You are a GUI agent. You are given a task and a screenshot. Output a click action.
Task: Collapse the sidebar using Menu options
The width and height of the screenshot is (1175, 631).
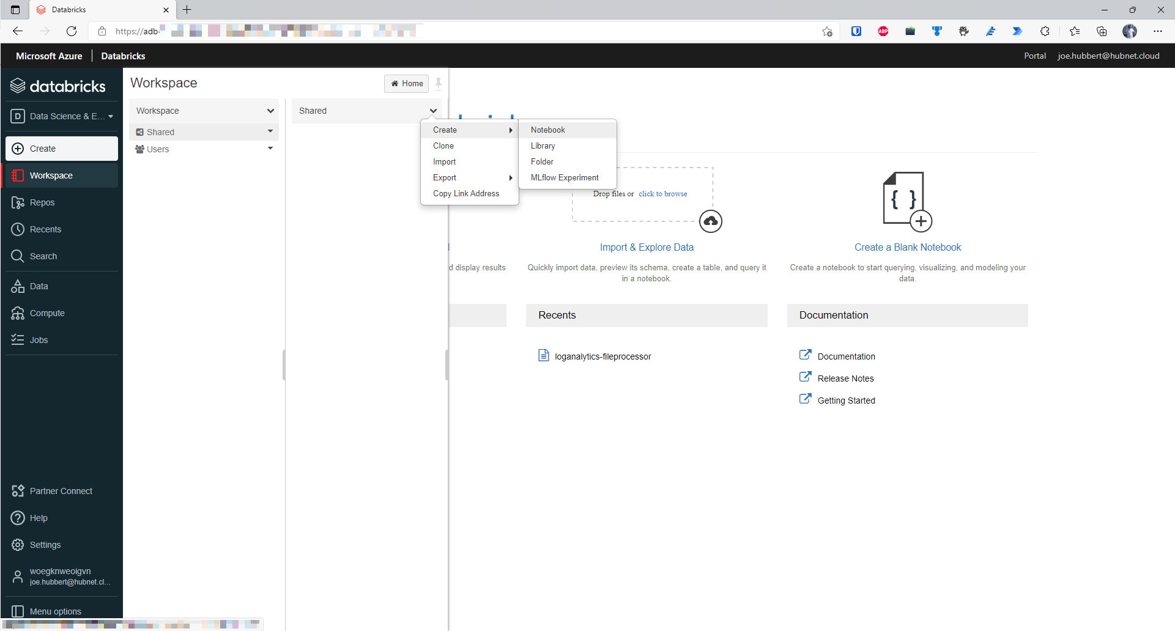pos(17,611)
